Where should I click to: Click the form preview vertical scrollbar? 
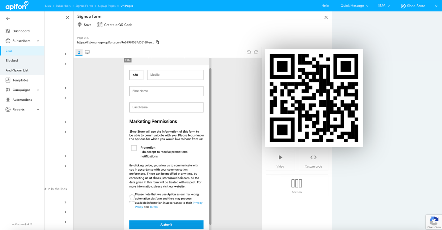210,146
